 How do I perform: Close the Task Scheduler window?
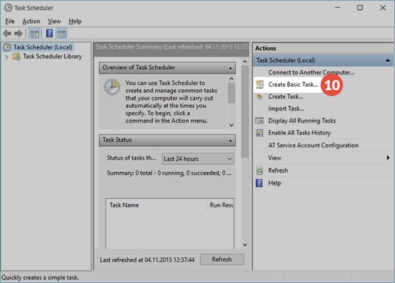(x=383, y=8)
